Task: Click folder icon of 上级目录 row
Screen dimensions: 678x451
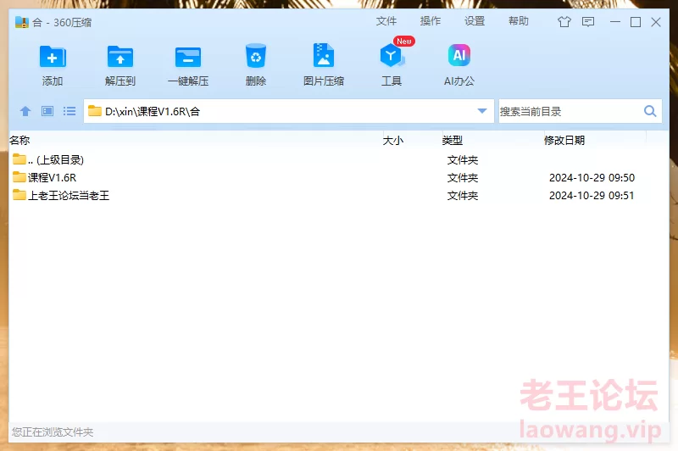Action: [19, 159]
